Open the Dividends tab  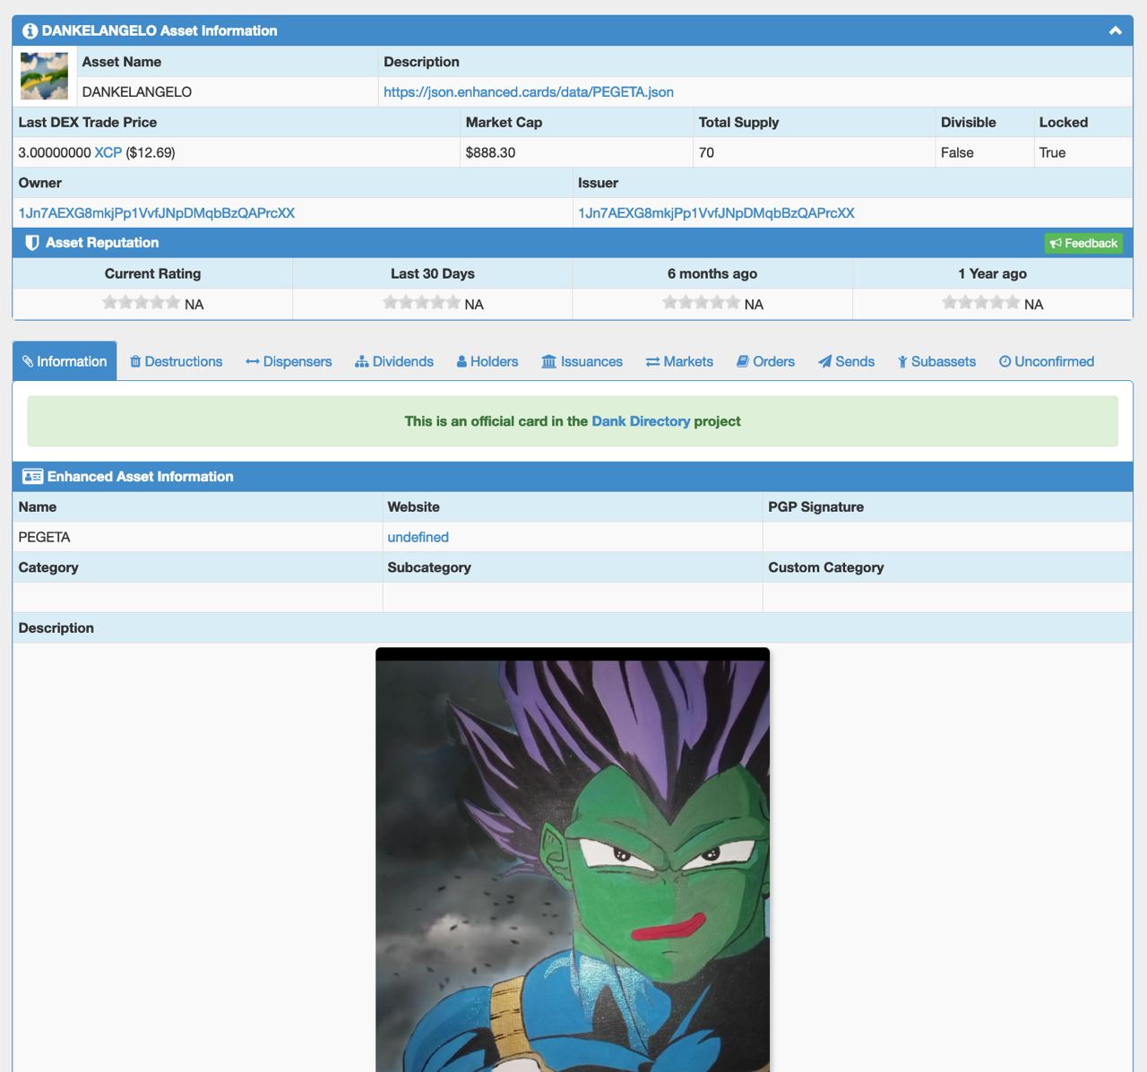[x=394, y=361]
